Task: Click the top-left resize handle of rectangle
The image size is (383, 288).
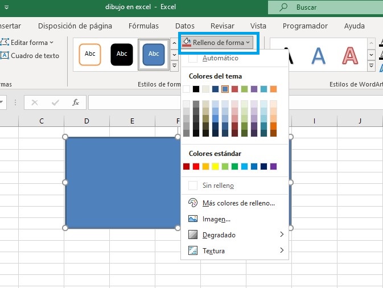Action: [65, 137]
